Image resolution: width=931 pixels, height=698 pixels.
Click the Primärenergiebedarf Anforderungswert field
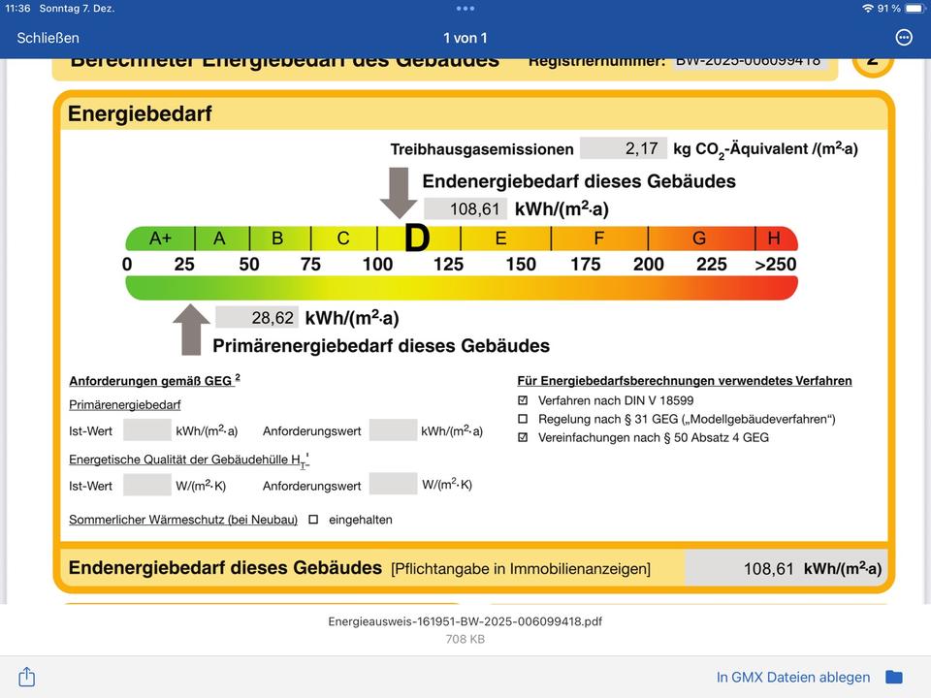click(393, 430)
